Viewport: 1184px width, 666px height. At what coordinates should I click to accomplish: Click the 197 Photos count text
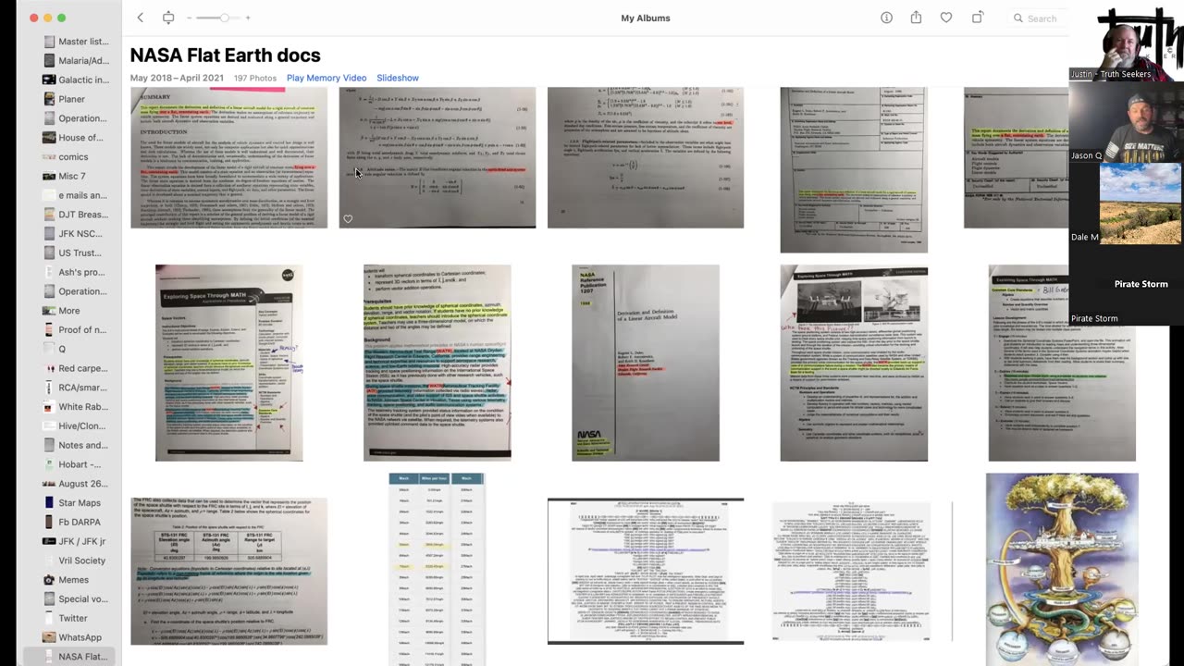click(255, 78)
